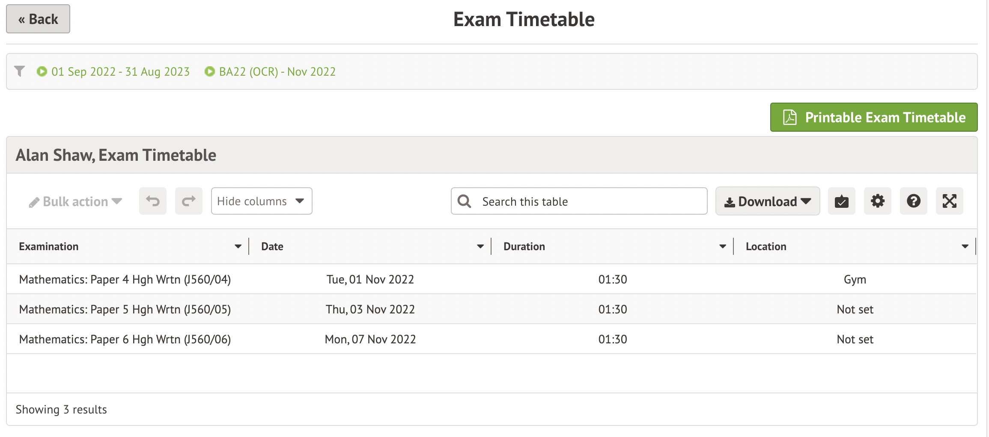Open the Hide columns dropdown
Screen dimensions: 989x437
pos(261,201)
